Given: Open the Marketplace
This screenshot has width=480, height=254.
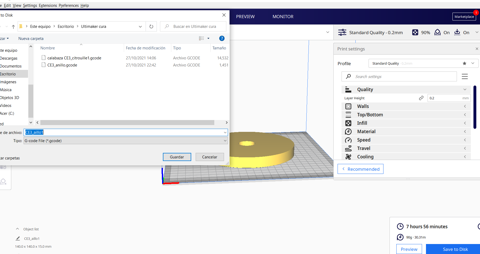Looking at the screenshot, I should point(464,17).
